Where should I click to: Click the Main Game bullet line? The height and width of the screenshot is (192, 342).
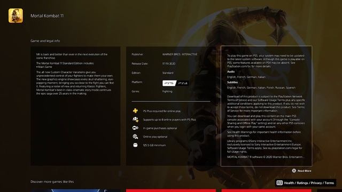coord(44,67)
